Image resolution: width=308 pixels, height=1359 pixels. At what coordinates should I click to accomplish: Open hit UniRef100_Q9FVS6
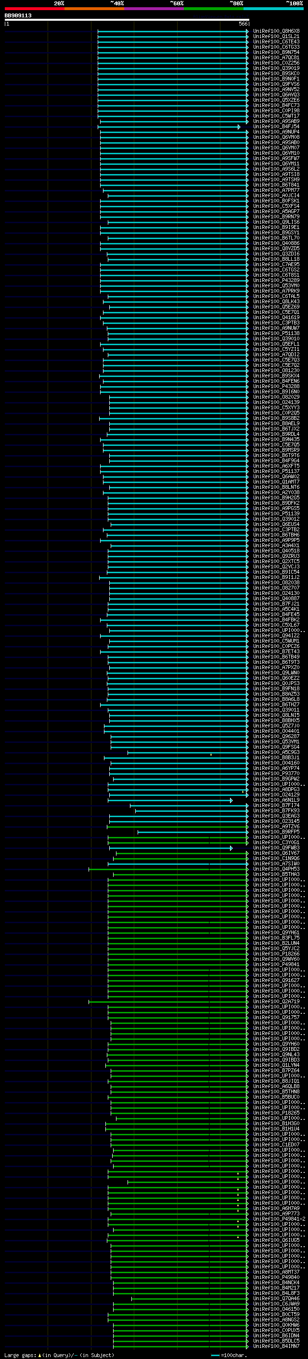point(276,84)
